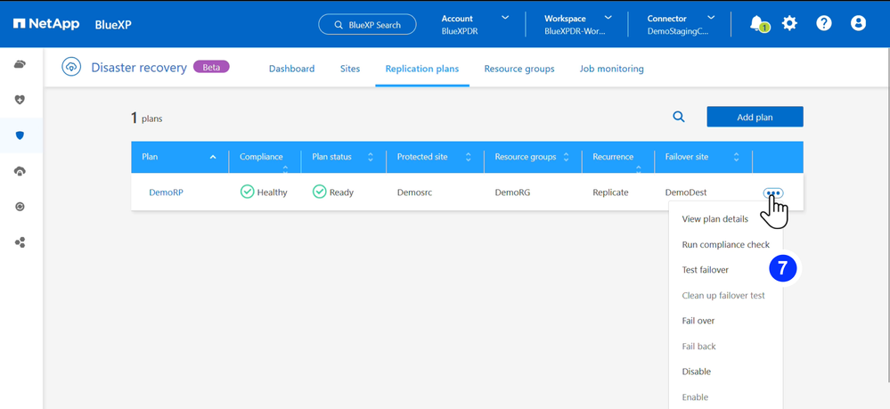Screen dimensions: 890x409
Task: Open the user profile icon
Action: pyautogui.click(x=858, y=23)
